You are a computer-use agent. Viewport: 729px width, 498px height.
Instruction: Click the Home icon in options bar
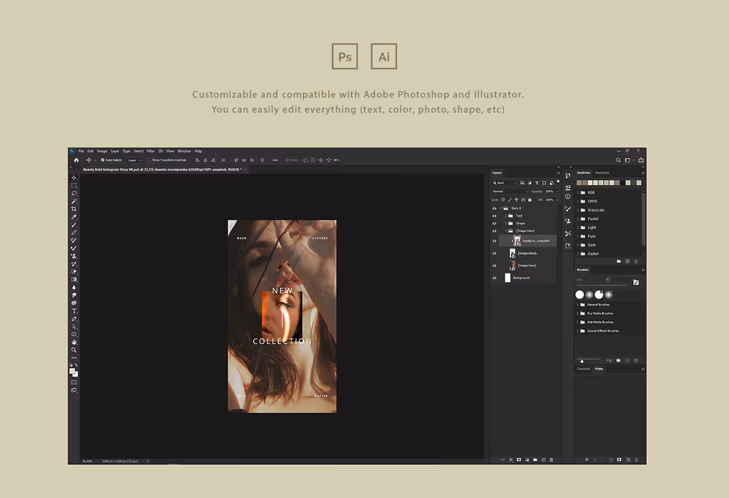76,160
